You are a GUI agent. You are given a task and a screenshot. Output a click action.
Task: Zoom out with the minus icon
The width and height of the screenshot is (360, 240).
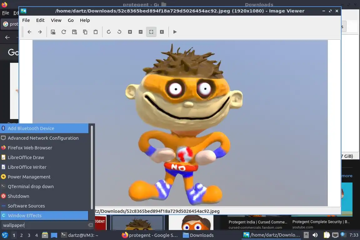point(141,32)
